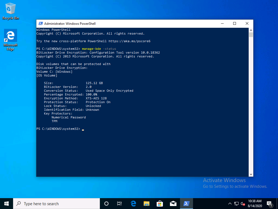Click the PowerShell scrollbar thumb
The height and width of the screenshot is (209, 278).
251,35
